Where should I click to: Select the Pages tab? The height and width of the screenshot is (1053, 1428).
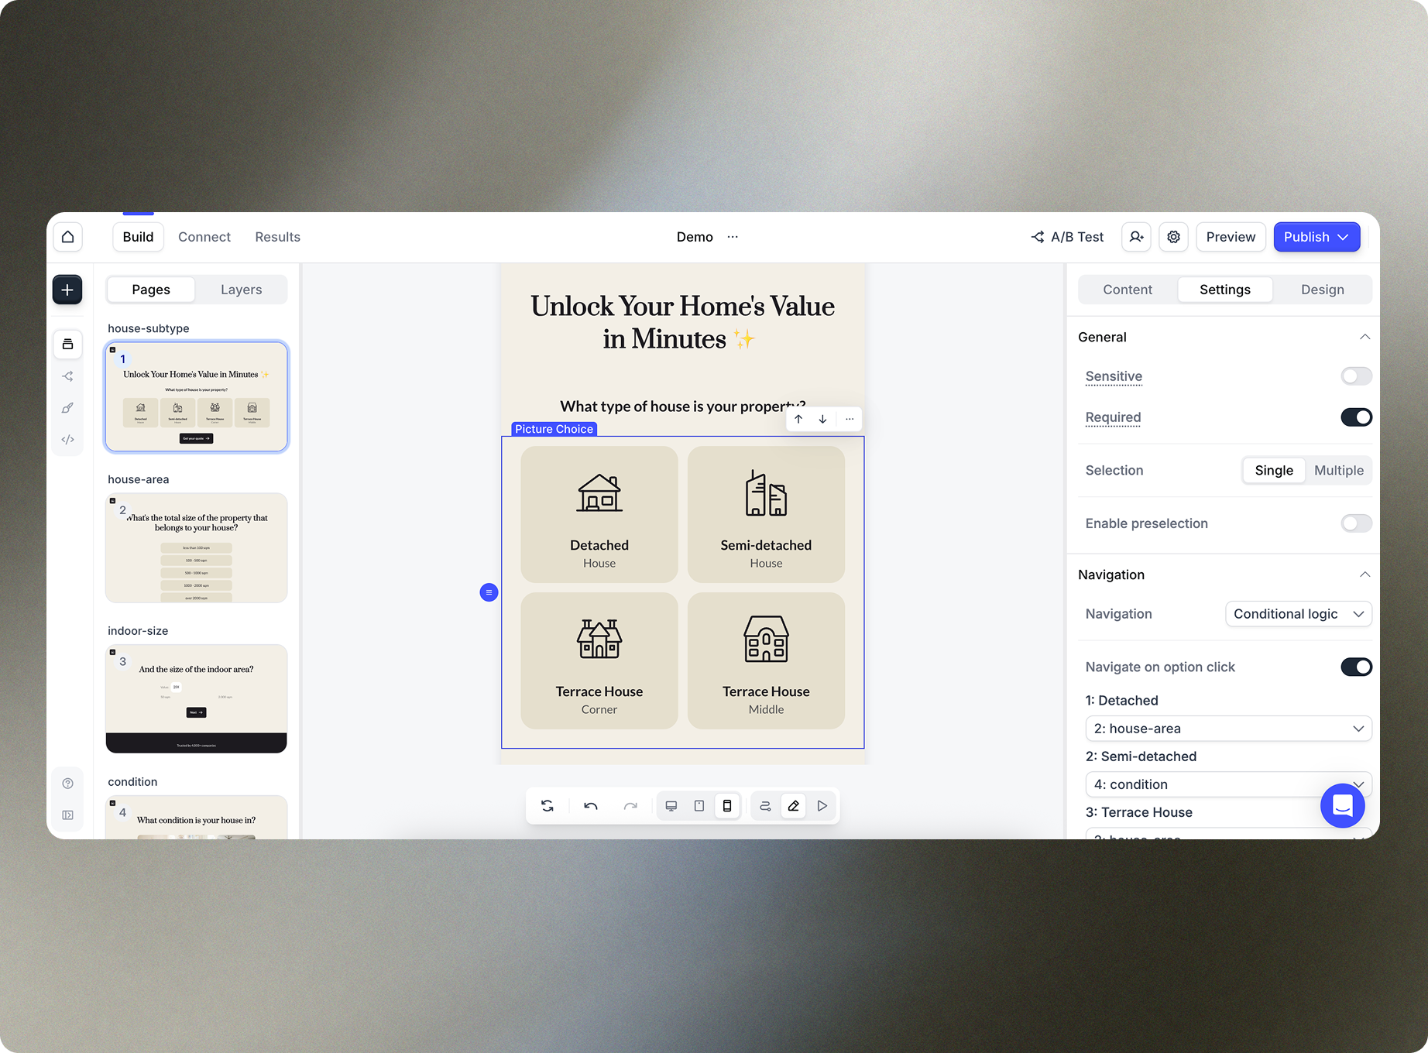pyautogui.click(x=151, y=290)
